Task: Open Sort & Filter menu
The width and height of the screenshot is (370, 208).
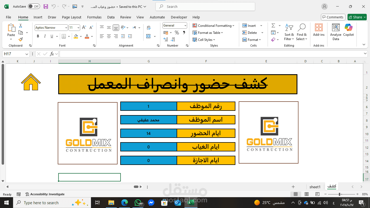Action: click(289, 32)
